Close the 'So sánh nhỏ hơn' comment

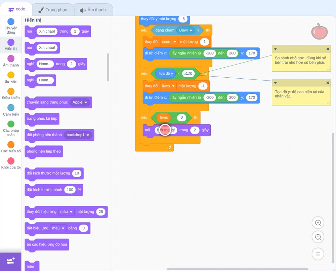click(328, 49)
